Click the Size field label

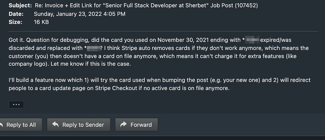click(15, 22)
